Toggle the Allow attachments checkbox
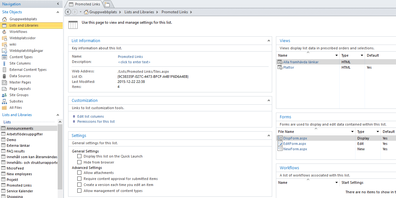Viewport: 396px width, 198px height. click(x=80, y=173)
